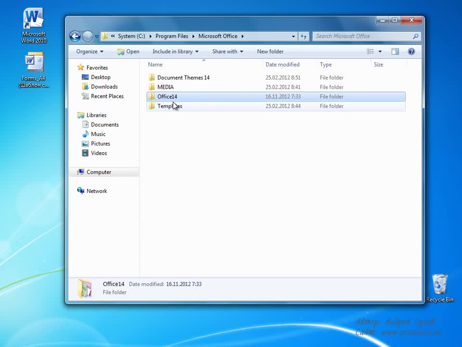Image resolution: width=462 pixels, height=347 pixels.
Task: Select the Templates folder icon
Action: (x=152, y=106)
